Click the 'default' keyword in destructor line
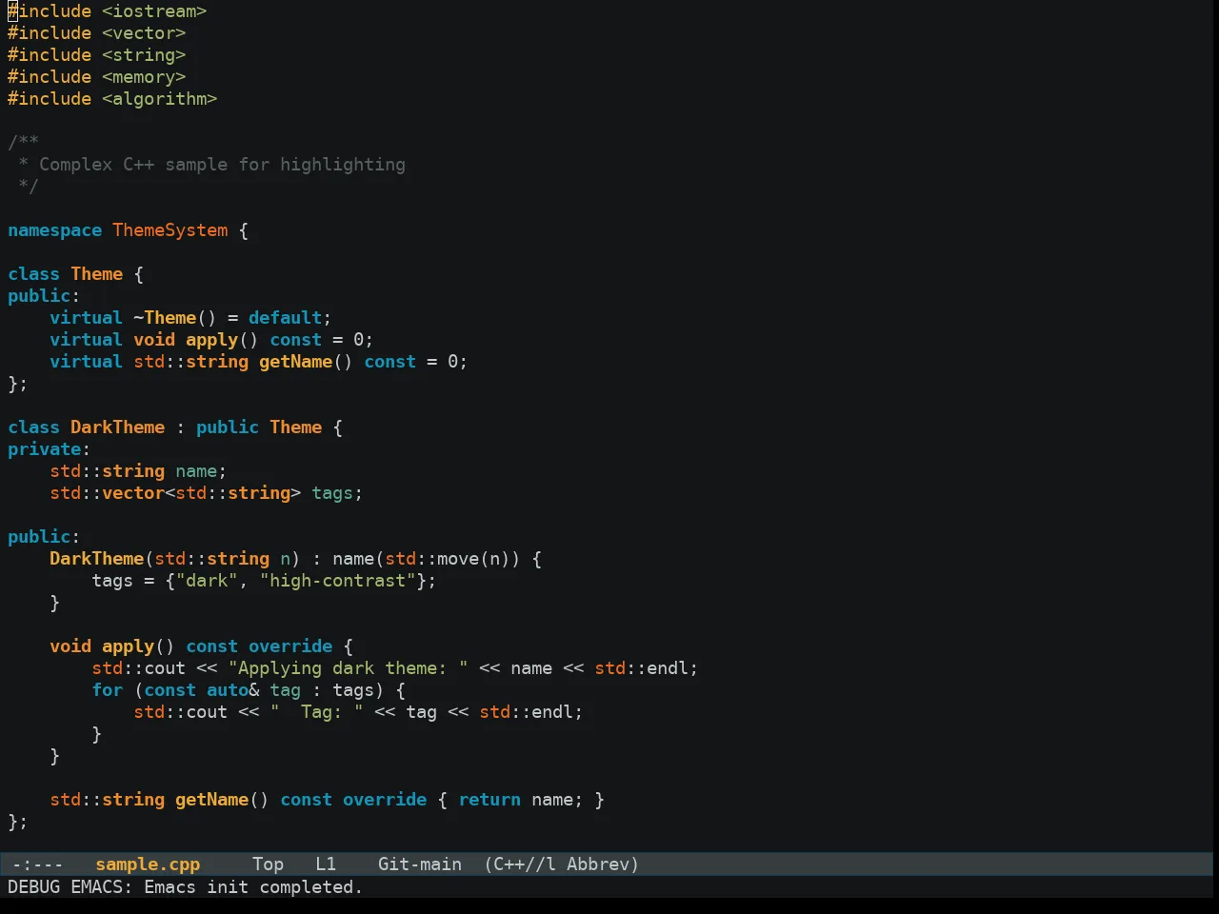 pyautogui.click(x=285, y=318)
